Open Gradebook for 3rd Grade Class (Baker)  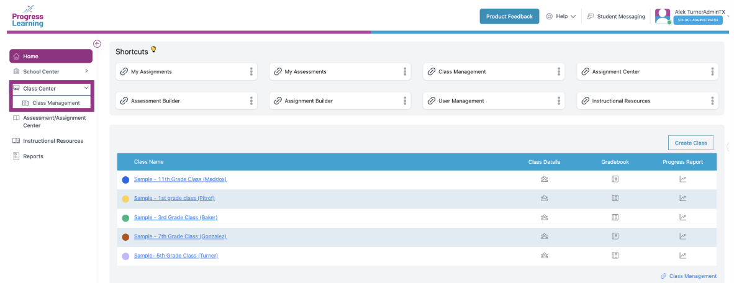pyautogui.click(x=615, y=217)
